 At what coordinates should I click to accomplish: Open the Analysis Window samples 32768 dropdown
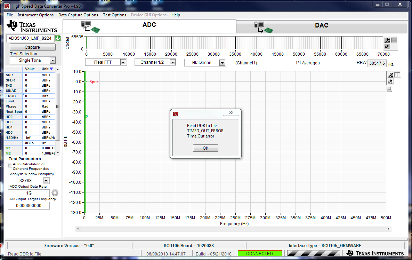[x=46, y=181]
